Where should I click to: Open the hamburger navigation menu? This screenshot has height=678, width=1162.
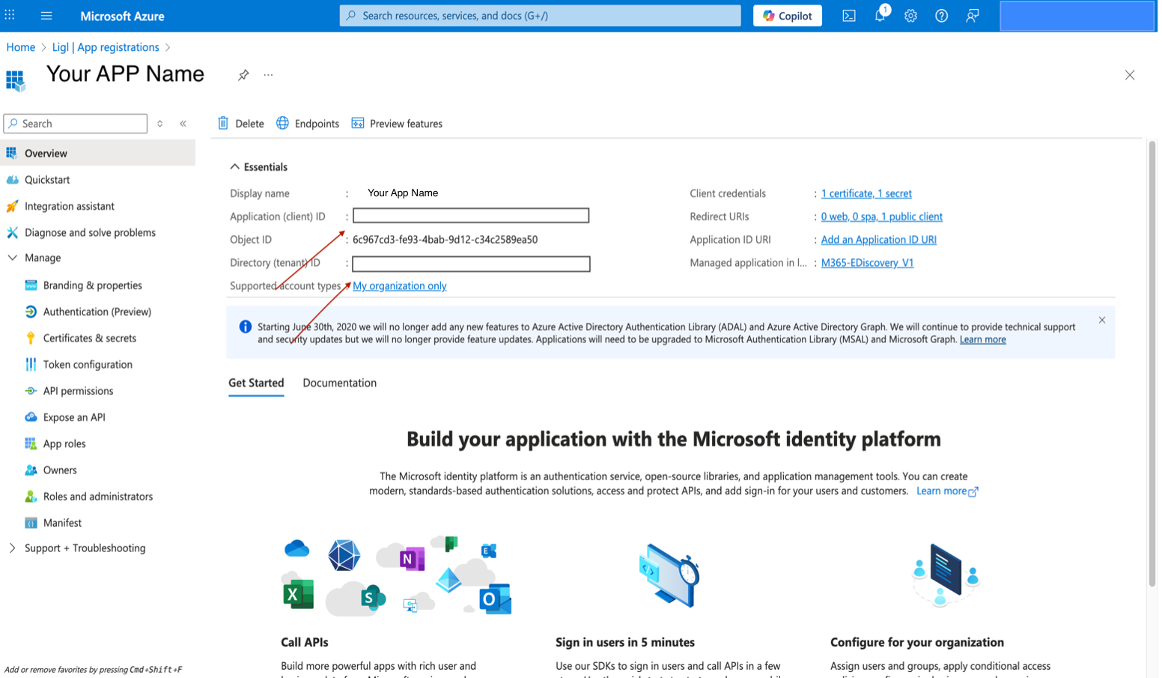(46, 16)
